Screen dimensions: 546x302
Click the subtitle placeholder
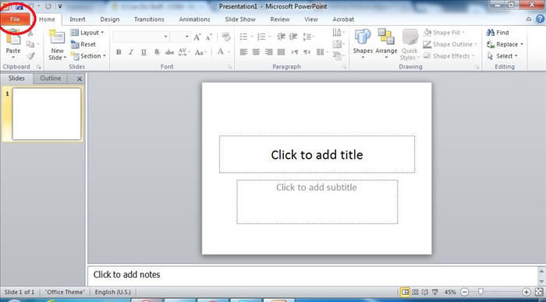click(x=317, y=202)
